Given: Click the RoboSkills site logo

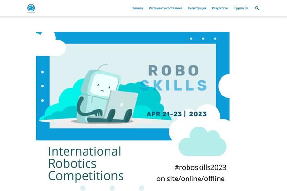Looking at the screenshot, I should click(31, 8).
